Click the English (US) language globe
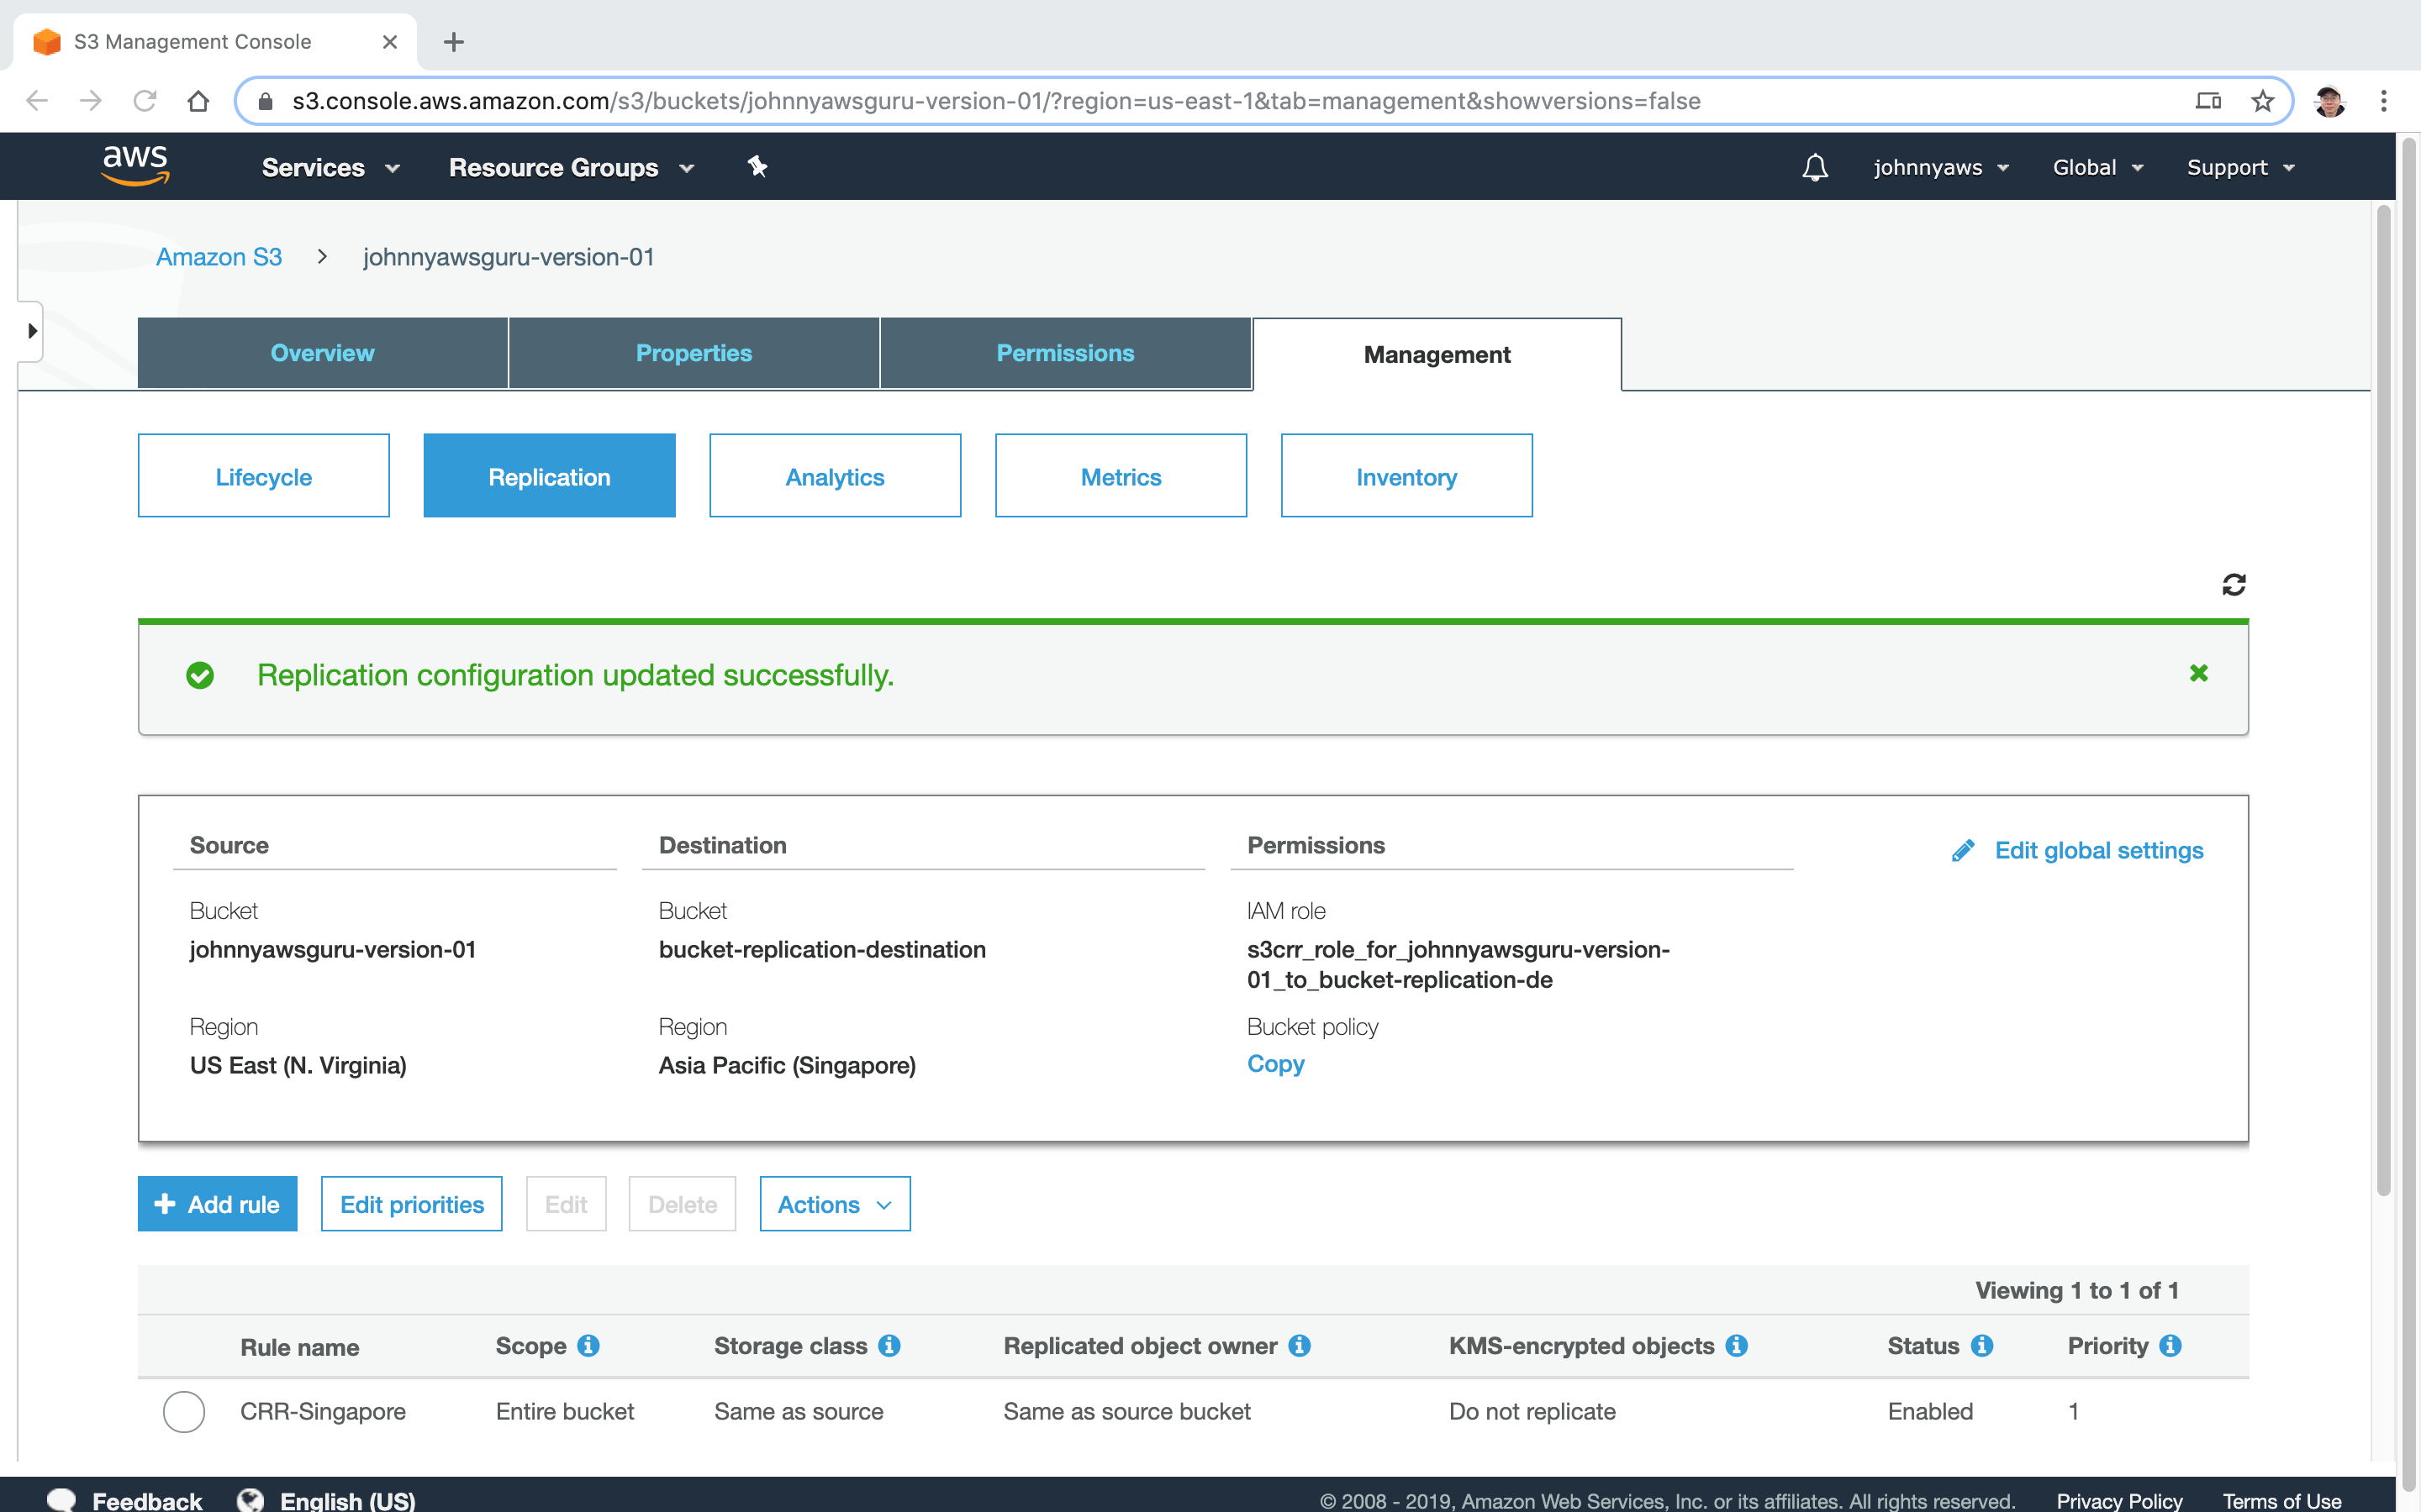Image resolution: width=2421 pixels, height=1512 pixels. 251,1499
